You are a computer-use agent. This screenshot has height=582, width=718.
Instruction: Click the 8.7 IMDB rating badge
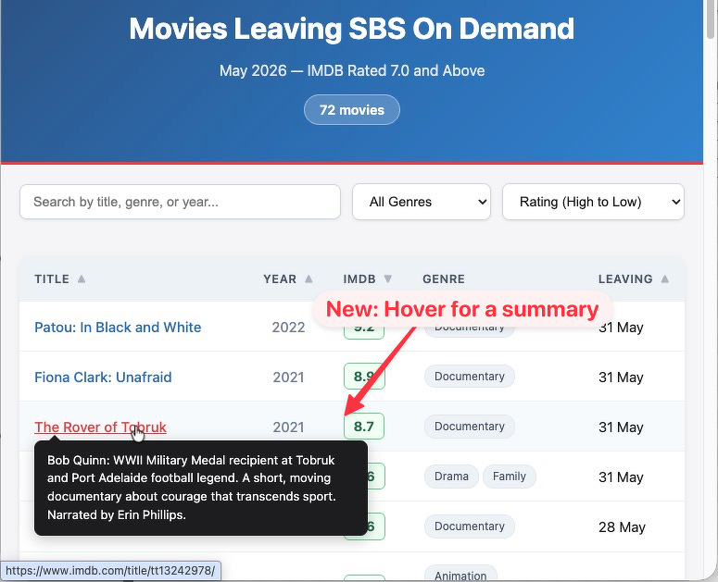tap(364, 427)
